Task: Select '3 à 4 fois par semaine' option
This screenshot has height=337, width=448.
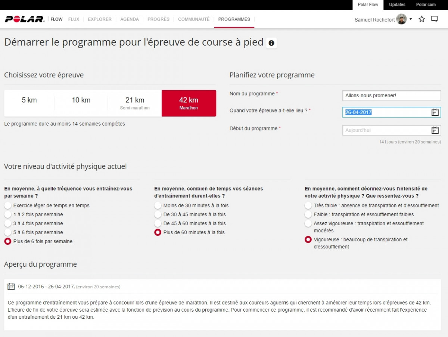Action: click(8, 223)
